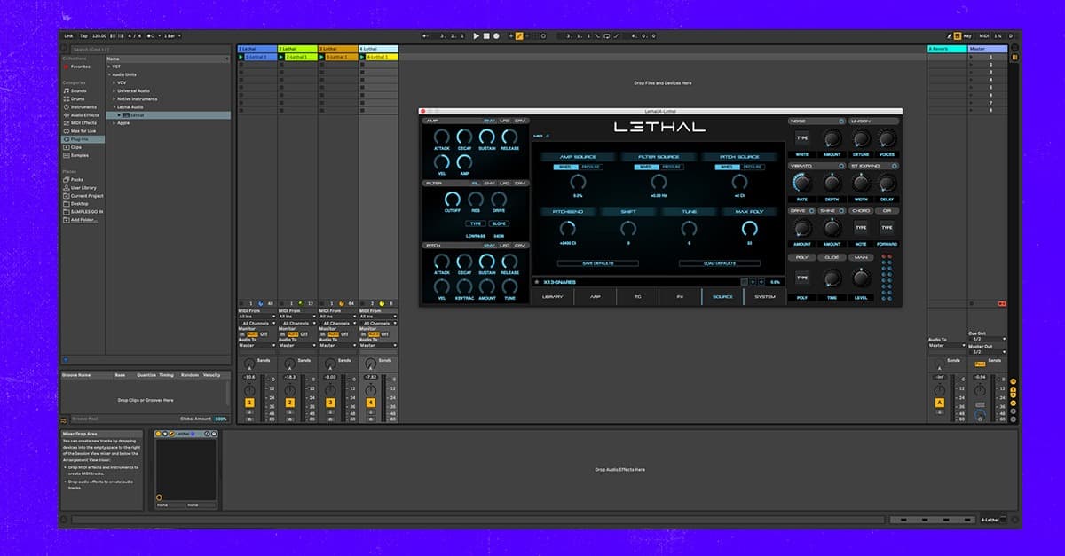Enable the Noise section power toggle
The image size is (1065, 556).
(840, 121)
